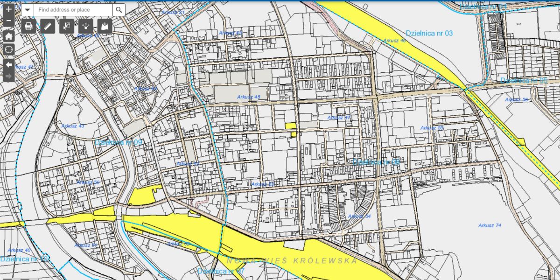Screen dimensions: 560x280
Task: Open the ruler Measure tool
Action: pos(48,26)
